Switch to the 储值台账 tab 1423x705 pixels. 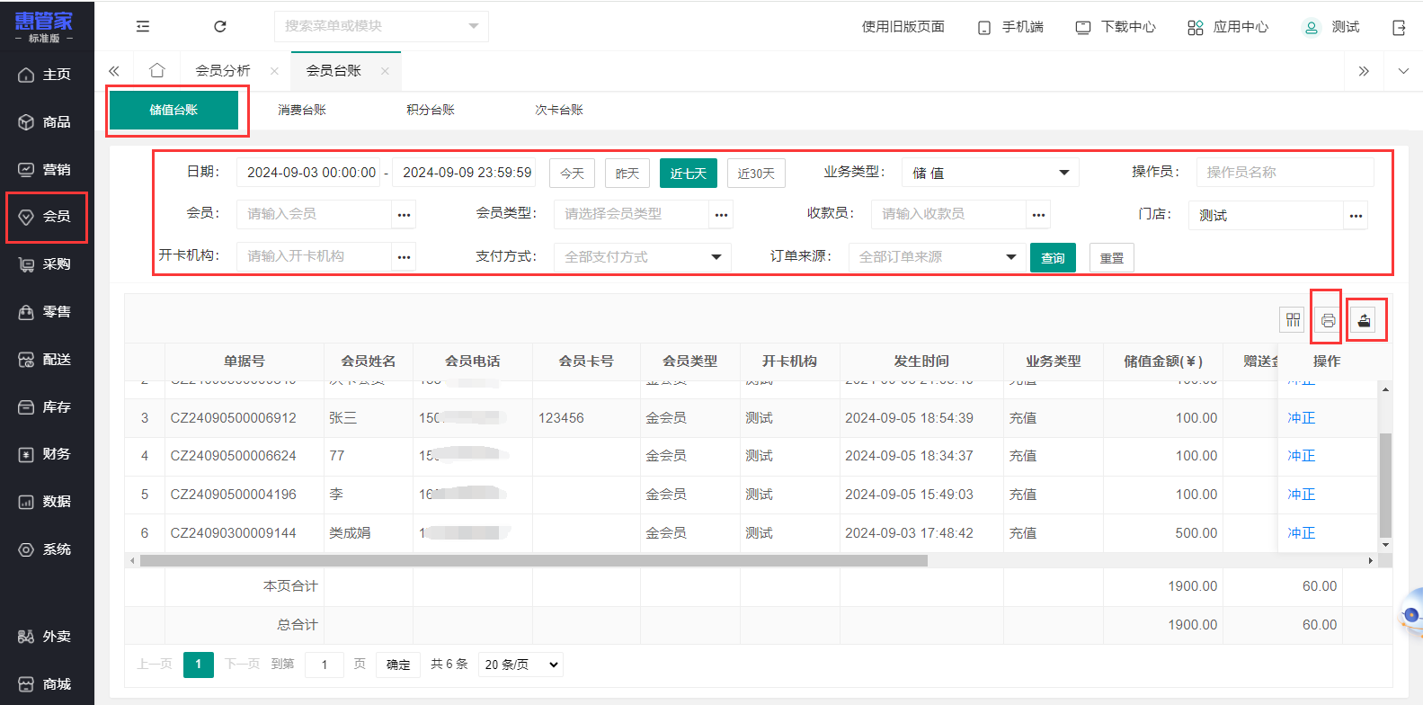(x=173, y=110)
